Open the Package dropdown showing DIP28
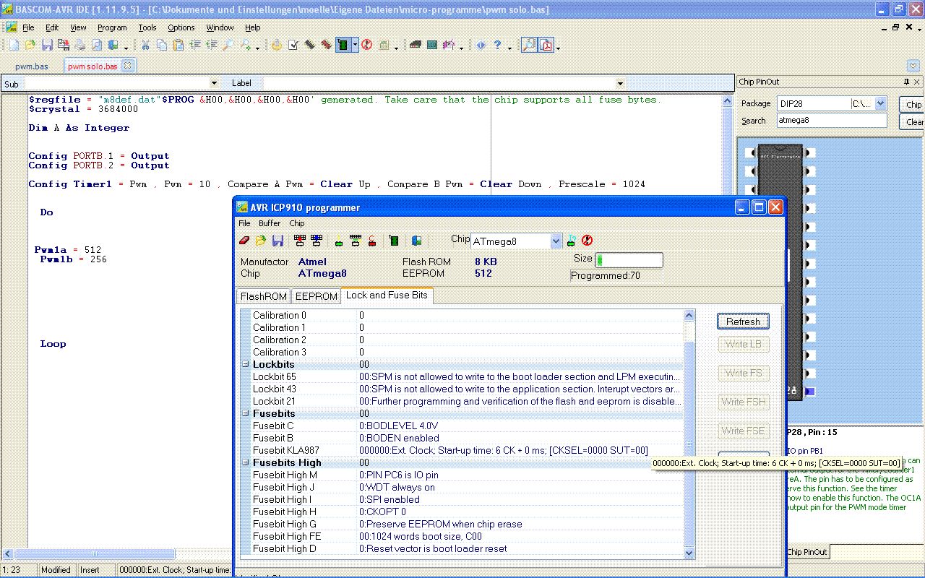 coord(880,103)
